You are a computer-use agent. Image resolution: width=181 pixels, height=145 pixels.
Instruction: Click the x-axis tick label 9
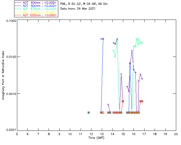pyautogui.click(x=59, y=134)
